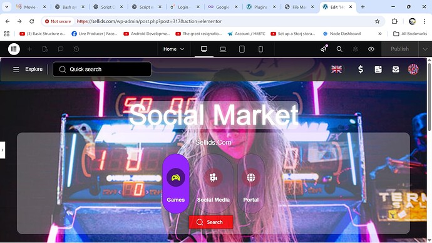This screenshot has width=432, height=243.
Task: Switch to Desktop responsive view
Action: click(x=204, y=49)
